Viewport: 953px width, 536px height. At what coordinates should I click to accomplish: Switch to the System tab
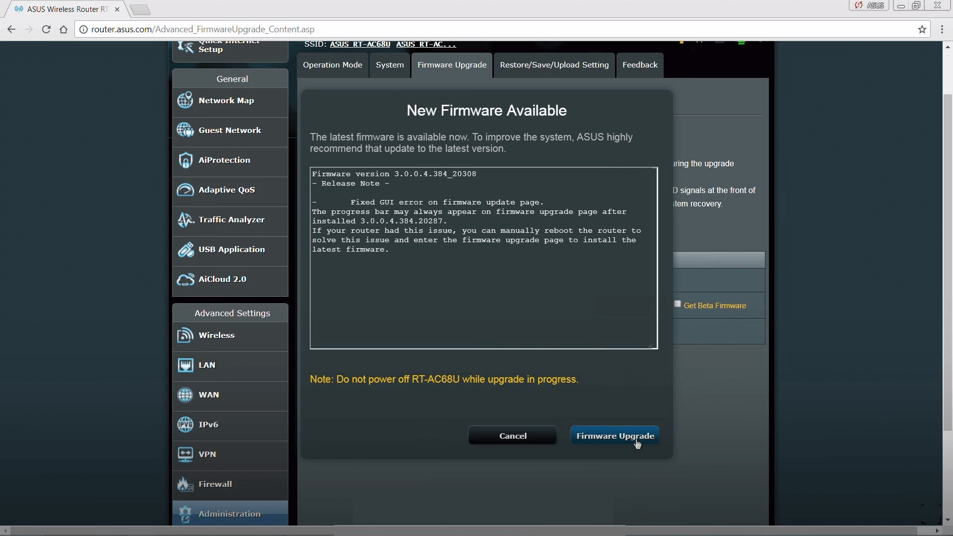tap(390, 65)
